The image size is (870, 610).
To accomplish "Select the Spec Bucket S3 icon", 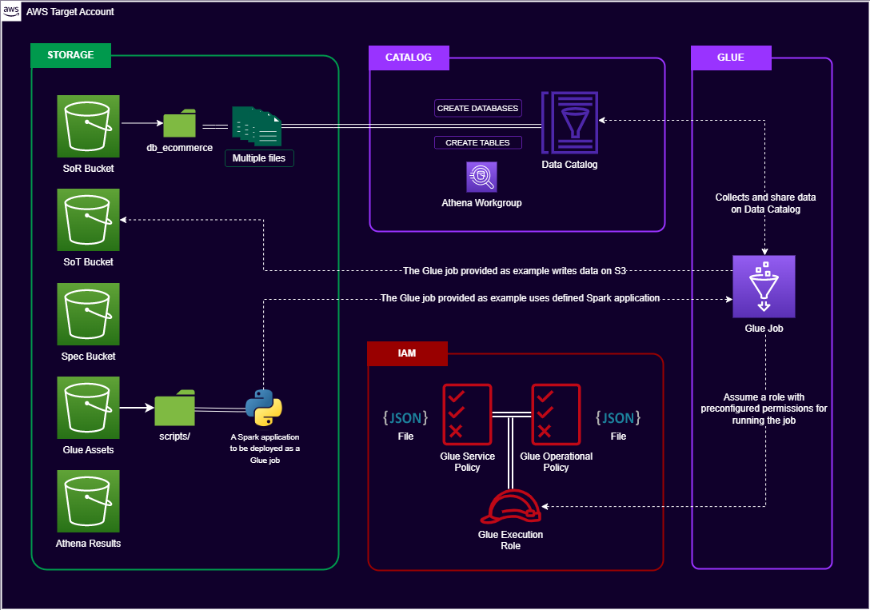I will pyautogui.click(x=88, y=314).
